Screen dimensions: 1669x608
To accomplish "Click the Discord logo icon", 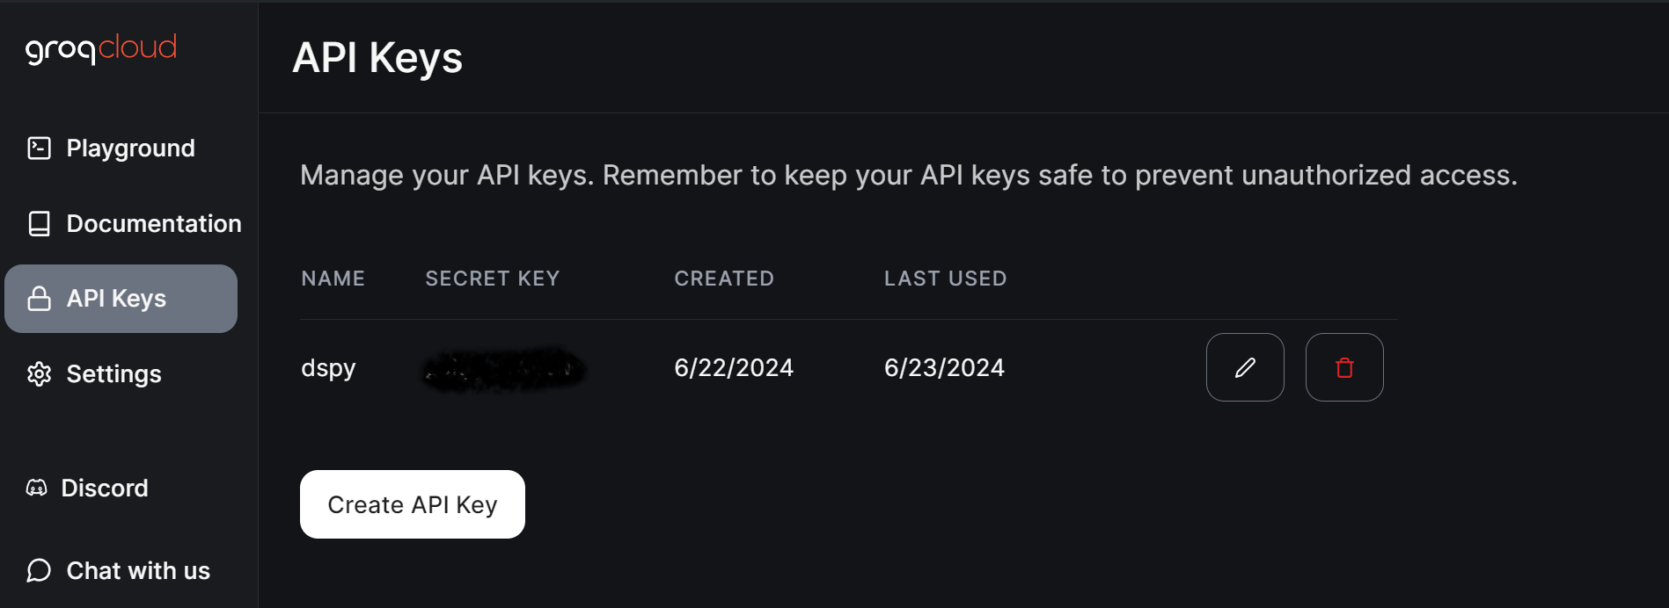I will [x=37, y=488].
